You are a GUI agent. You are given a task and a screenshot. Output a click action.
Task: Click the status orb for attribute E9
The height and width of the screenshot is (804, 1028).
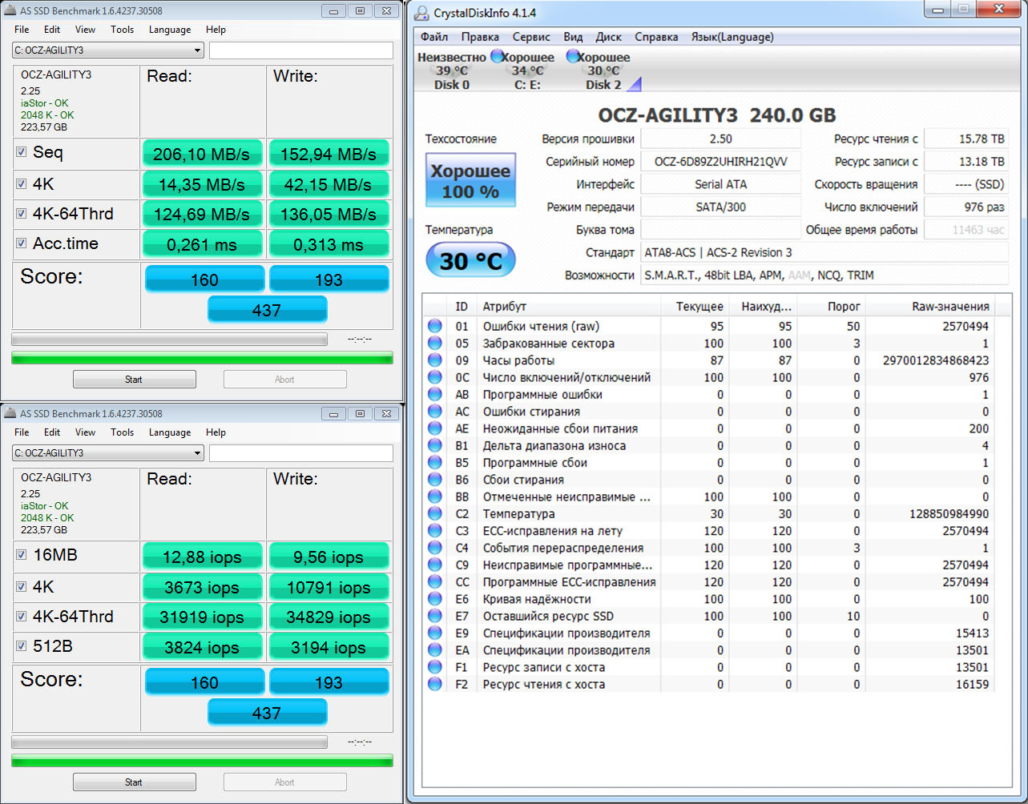[x=435, y=633]
